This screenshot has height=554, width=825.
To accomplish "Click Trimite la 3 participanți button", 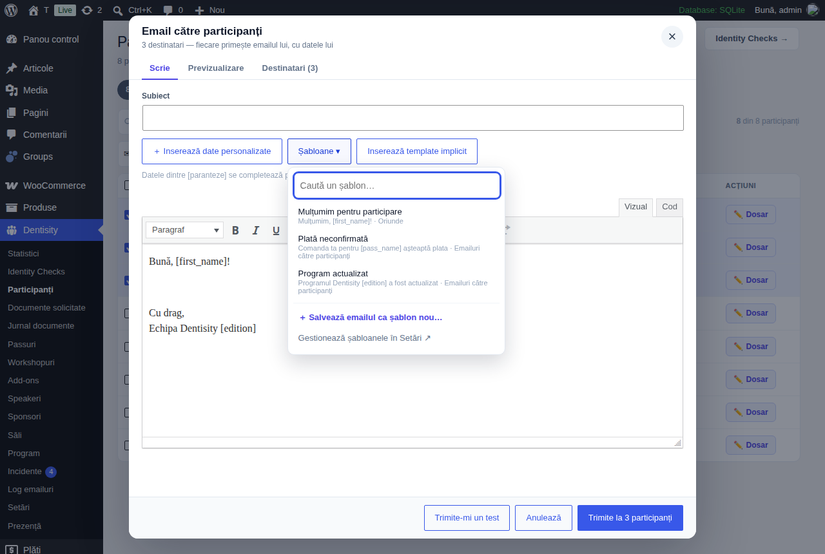I will click(x=630, y=518).
